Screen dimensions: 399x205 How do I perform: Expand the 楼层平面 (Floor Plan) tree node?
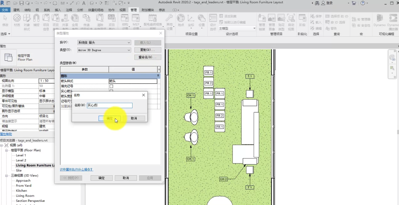pyautogui.click(x=7, y=150)
